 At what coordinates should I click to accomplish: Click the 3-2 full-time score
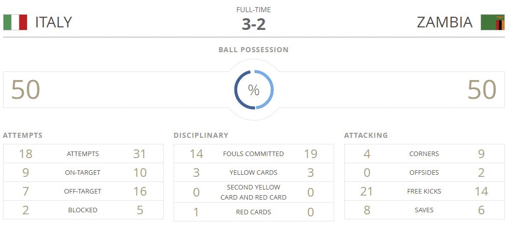(x=253, y=24)
